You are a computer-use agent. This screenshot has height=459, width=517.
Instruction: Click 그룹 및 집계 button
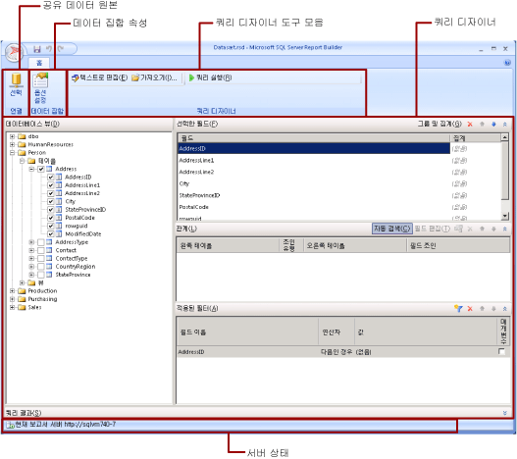[439, 124]
